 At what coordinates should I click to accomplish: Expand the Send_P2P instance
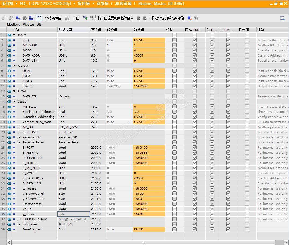19,132
